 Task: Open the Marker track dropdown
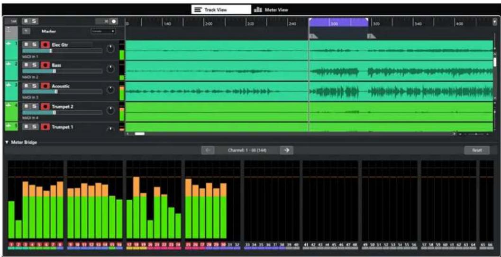tap(103, 31)
